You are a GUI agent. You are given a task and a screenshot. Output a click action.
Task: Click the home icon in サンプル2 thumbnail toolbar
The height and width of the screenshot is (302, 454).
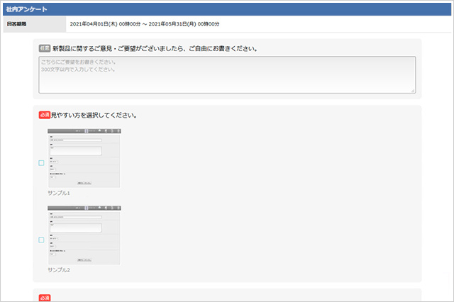click(x=99, y=208)
